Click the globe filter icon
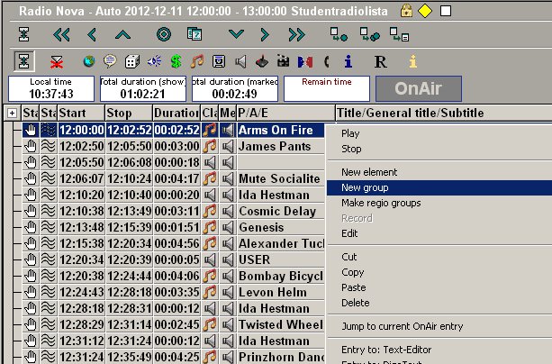Viewport: 552px width, 364px height. (x=89, y=61)
